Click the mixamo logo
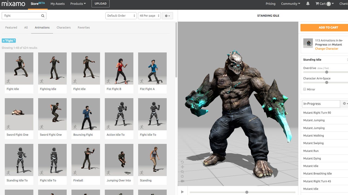 (x=13, y=4)
